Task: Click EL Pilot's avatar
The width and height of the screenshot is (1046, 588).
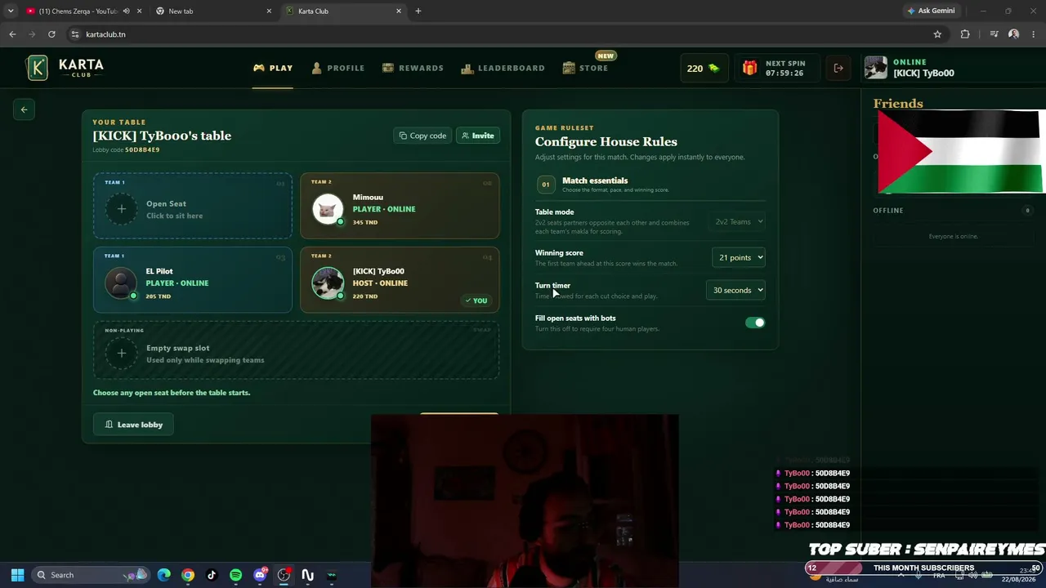Action: click(x=121, y=283)
